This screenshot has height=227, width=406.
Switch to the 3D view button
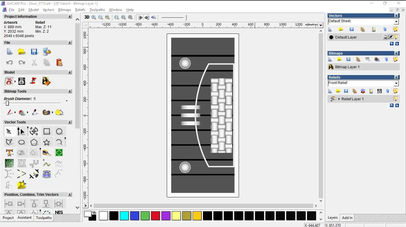[x=87, y=17]
